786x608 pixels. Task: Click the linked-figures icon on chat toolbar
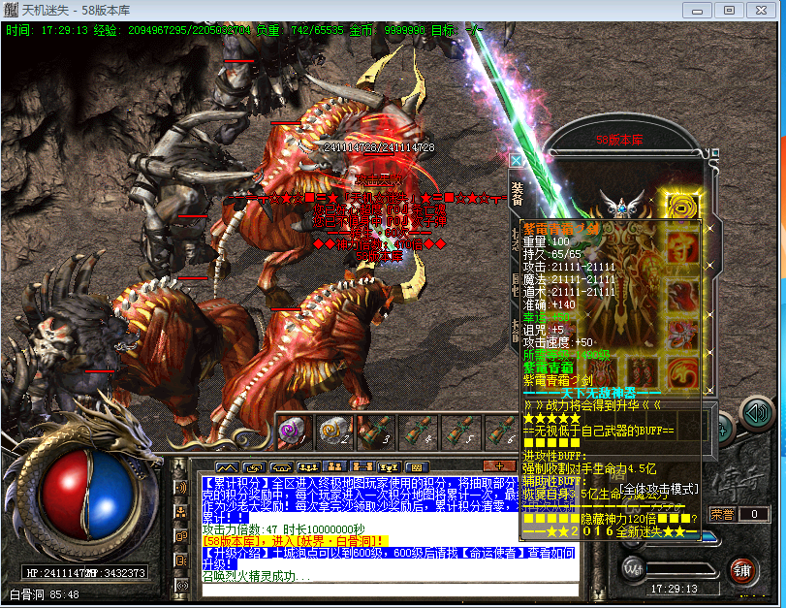click(362, 467)
